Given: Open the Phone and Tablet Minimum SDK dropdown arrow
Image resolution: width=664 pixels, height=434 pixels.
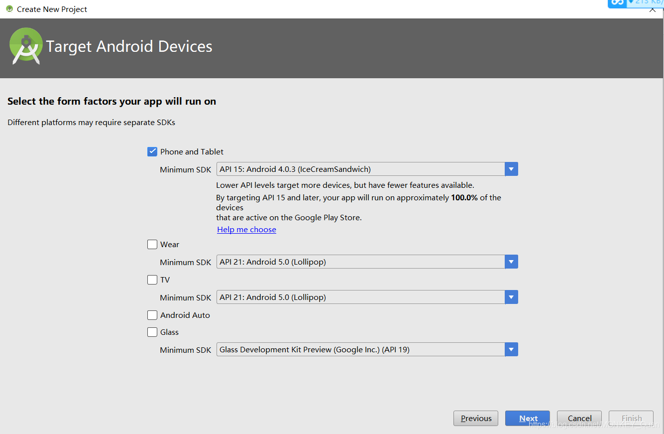Looking at the screenshot, I should tap(511, 169).
